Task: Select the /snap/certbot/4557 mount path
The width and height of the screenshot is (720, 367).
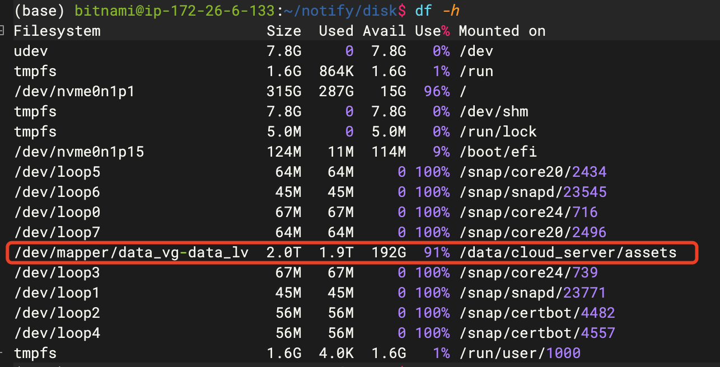Action: click(x=536, y=333)
